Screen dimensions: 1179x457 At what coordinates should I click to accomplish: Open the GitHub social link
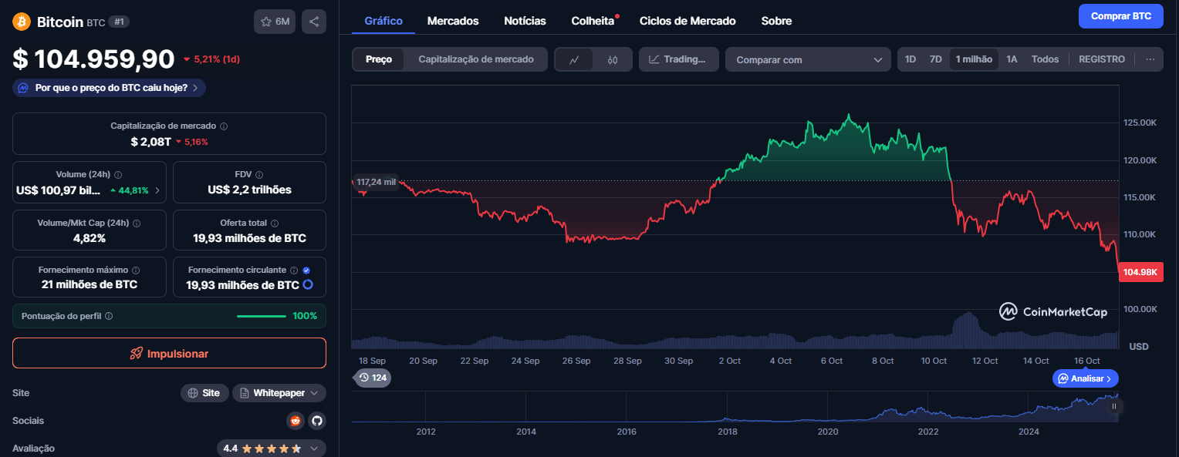pos(316,421)
